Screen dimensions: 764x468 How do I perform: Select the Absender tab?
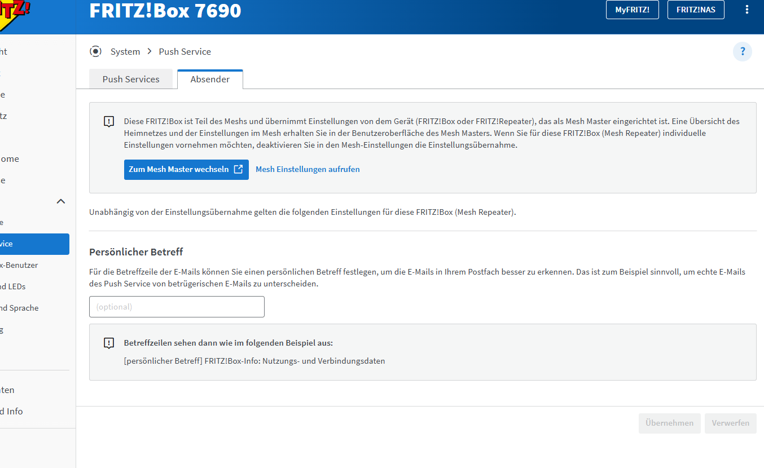tap(210, 80)
